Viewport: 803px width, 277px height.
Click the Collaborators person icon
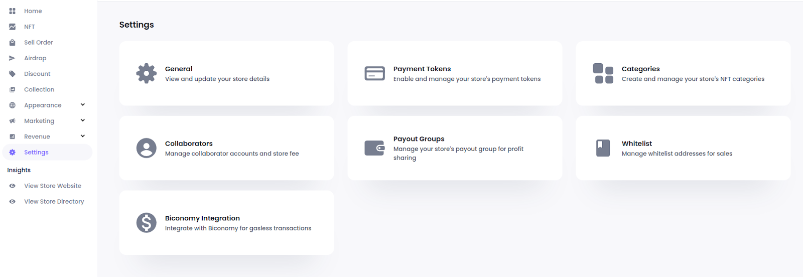click(x=146, y=148)
